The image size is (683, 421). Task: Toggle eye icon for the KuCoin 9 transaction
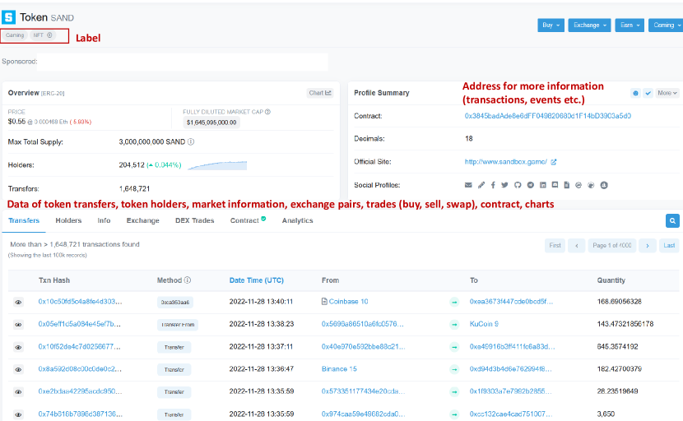pyautogui.click(x=18, y=324)
